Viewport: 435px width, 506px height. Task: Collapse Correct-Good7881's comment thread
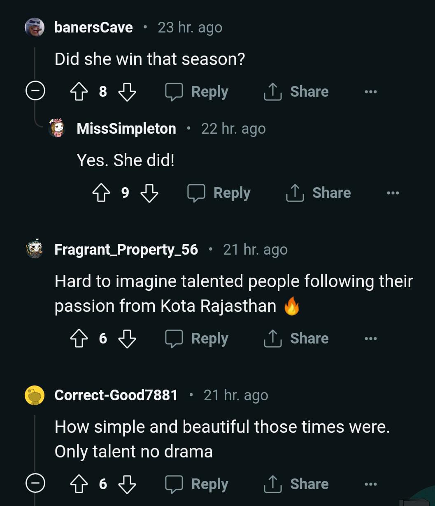tap(35, 484)
